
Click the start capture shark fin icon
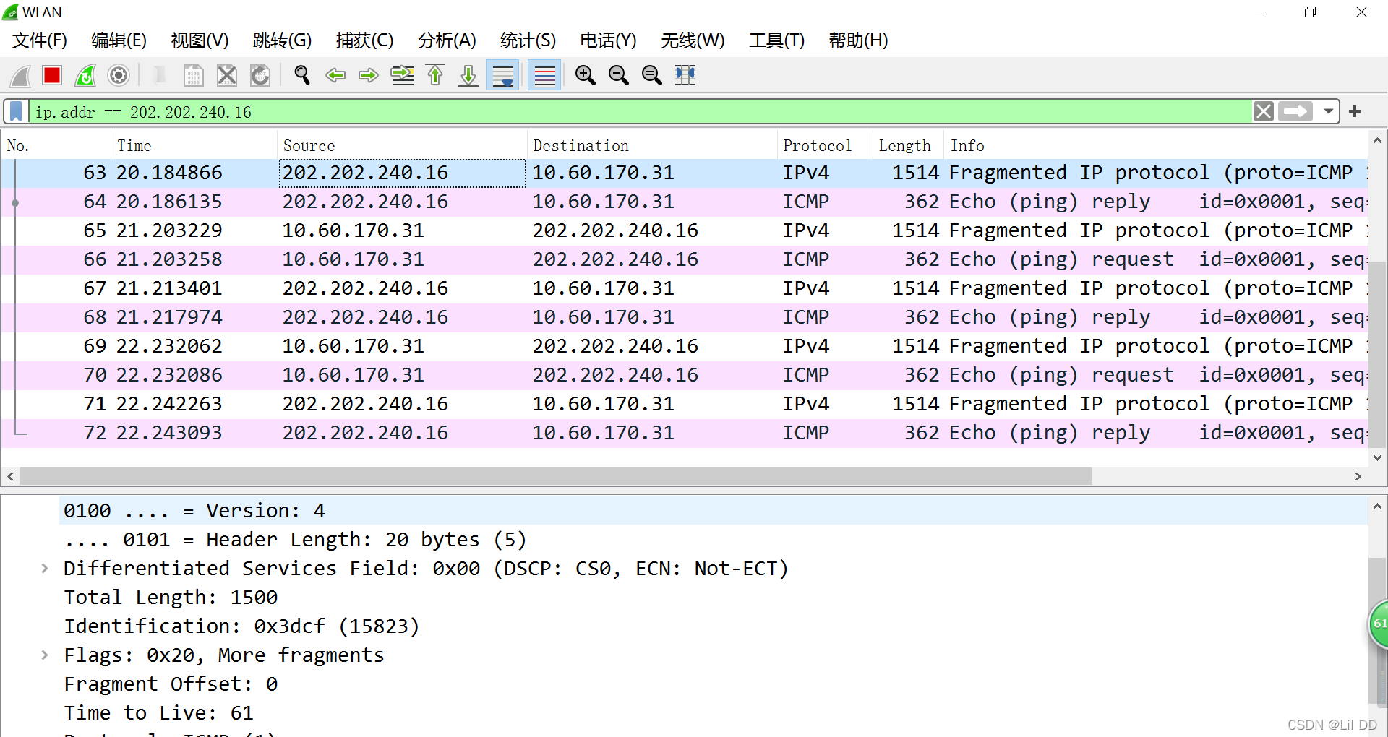click(20, 75)
